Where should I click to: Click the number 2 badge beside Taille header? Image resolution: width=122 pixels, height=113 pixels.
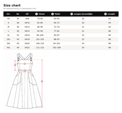click(52, 14)
